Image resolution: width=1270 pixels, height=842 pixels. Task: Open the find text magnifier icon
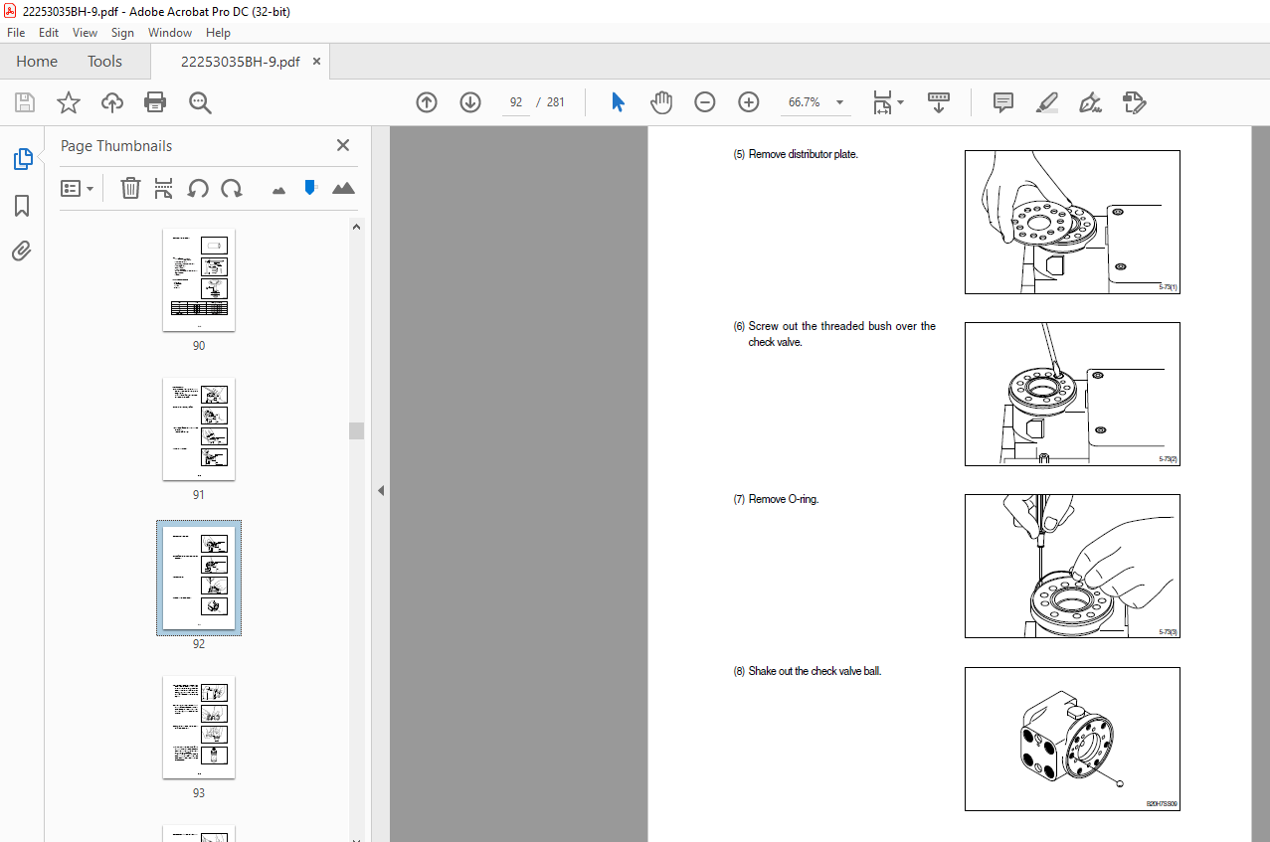point(200,102)
